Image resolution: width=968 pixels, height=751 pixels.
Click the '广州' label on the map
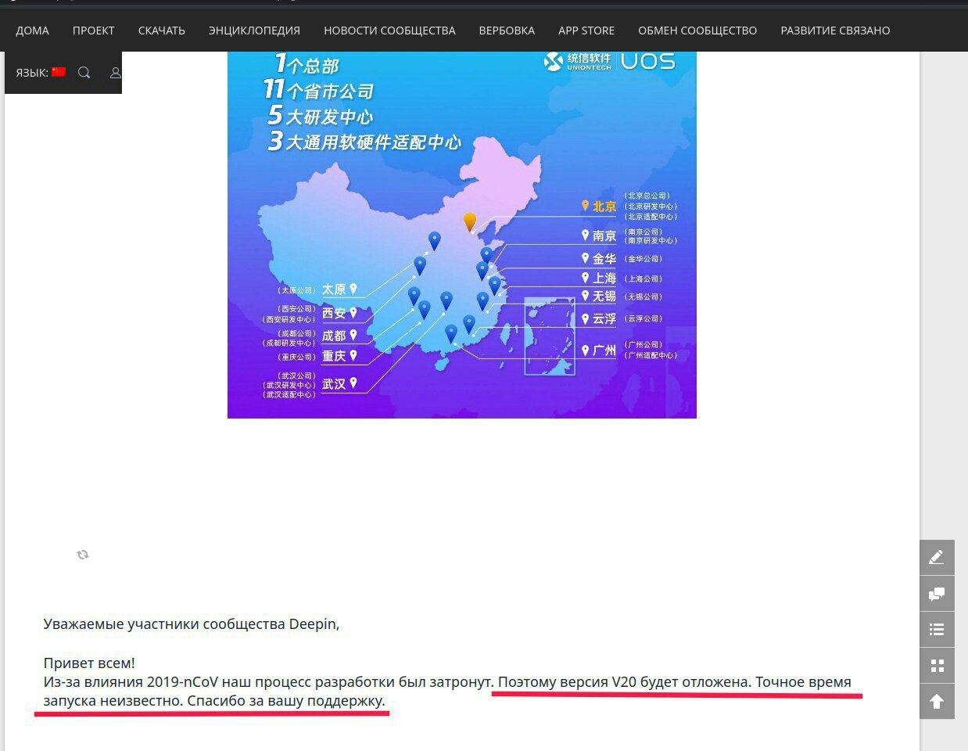[x=604, y=350]
